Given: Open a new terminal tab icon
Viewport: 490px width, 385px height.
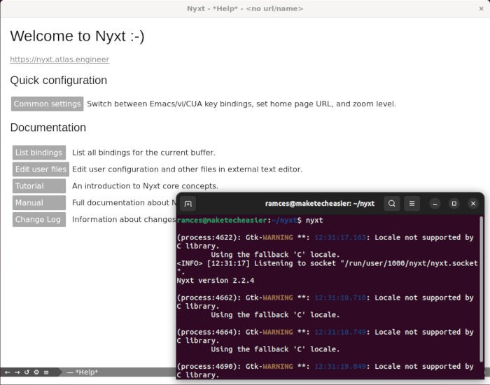Looking at the screenshot, I should (188, 204).
